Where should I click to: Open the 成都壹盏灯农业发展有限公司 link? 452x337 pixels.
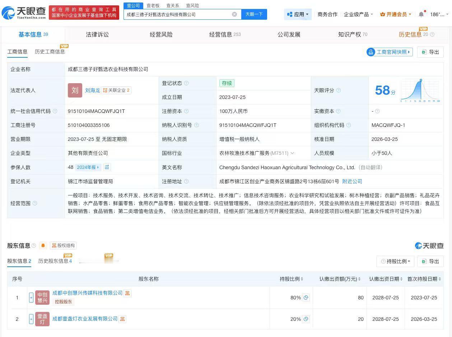(x=85, y=319)
